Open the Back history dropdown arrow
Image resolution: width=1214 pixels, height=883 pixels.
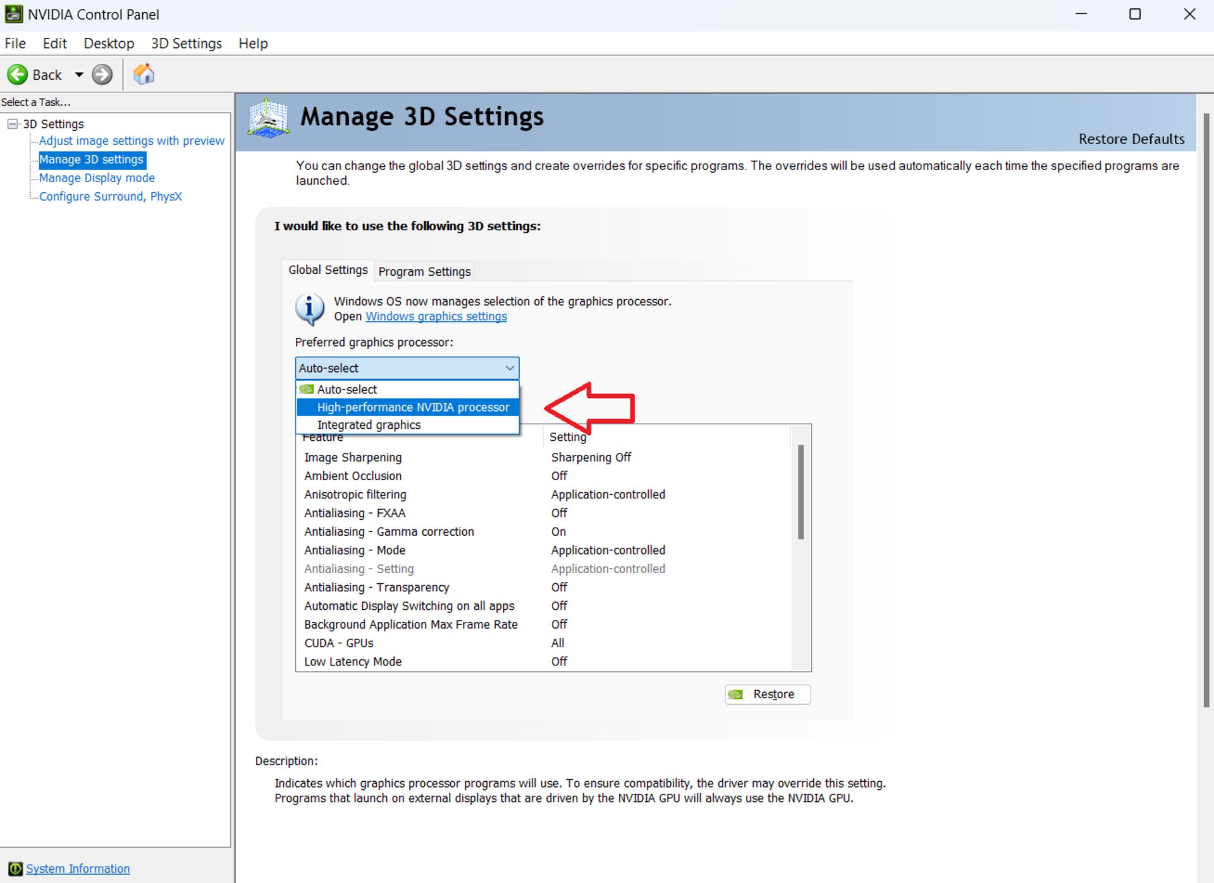coord(79,75)
